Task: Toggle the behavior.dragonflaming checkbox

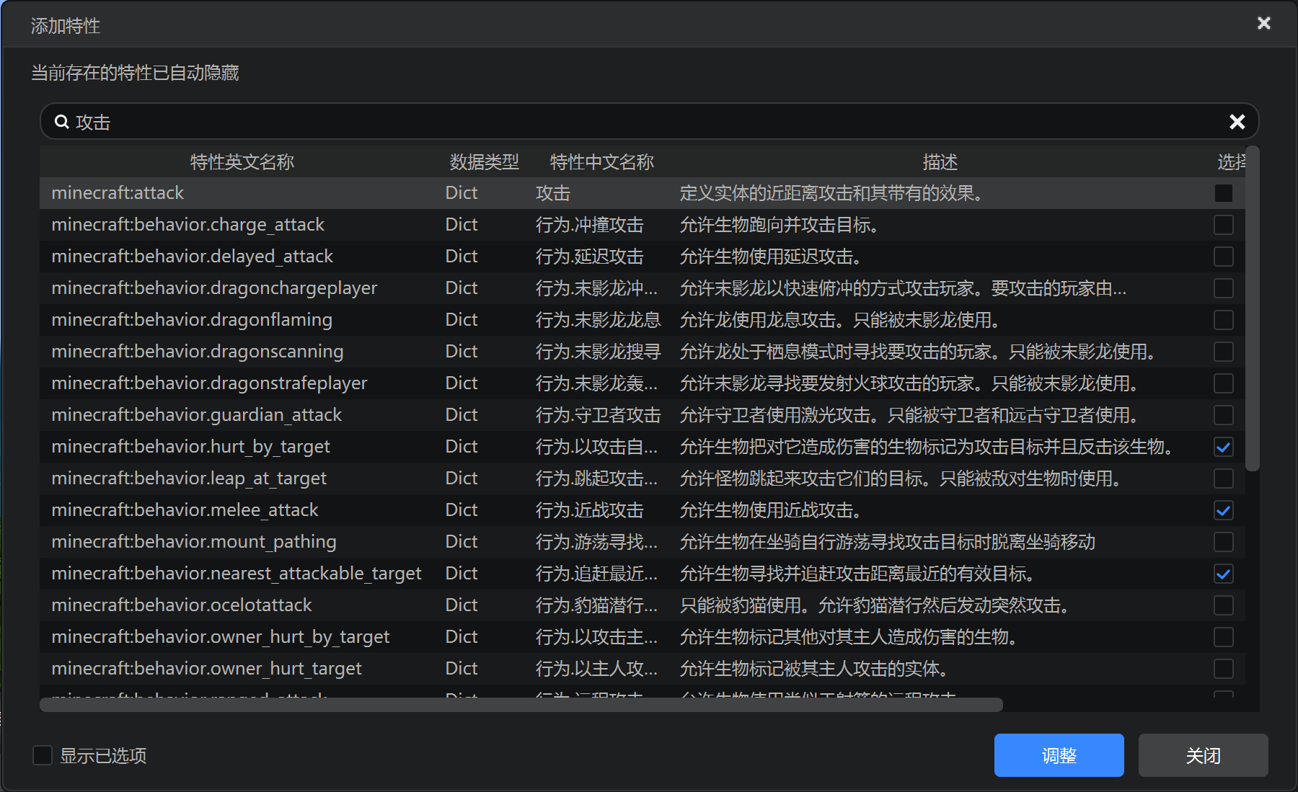Action: click(x=1223, y=320)
